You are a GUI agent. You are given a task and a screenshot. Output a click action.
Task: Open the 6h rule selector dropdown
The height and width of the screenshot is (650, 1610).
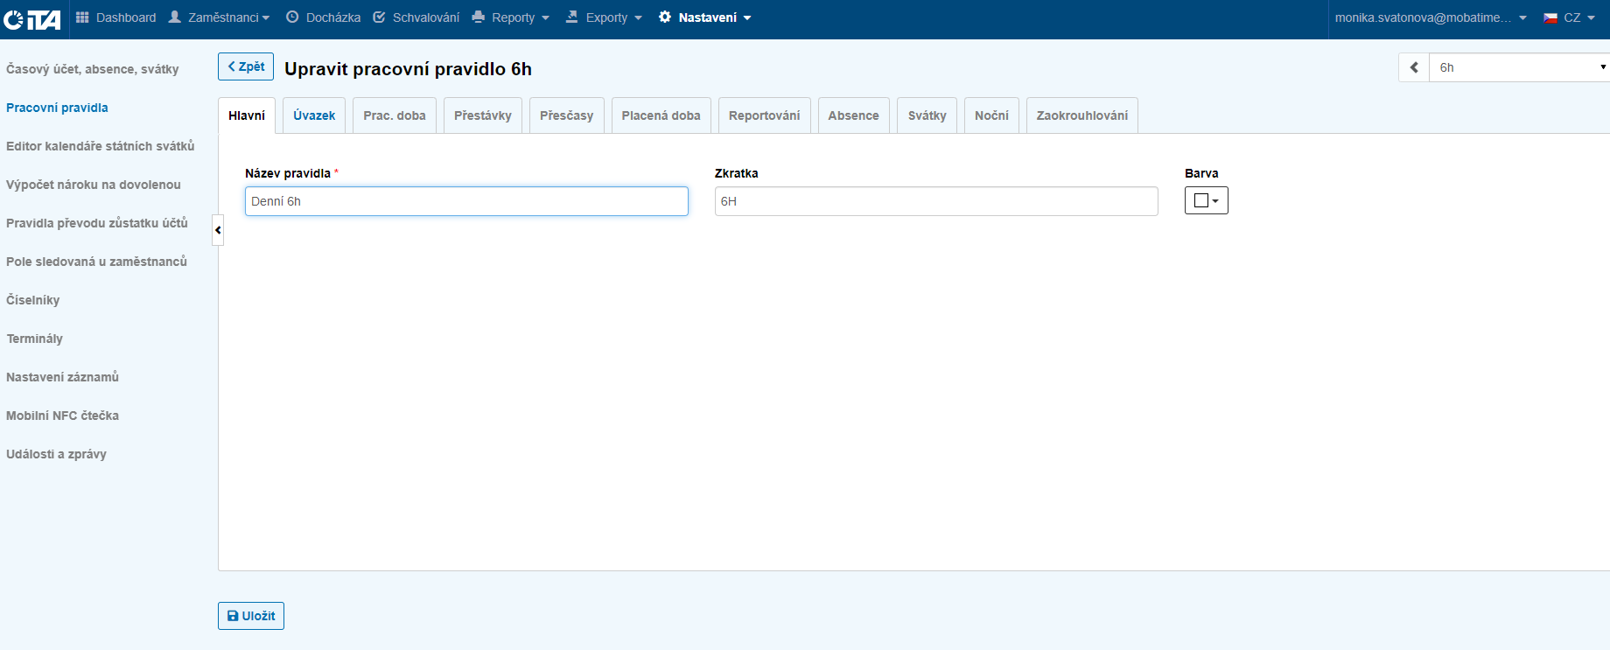1521,67
